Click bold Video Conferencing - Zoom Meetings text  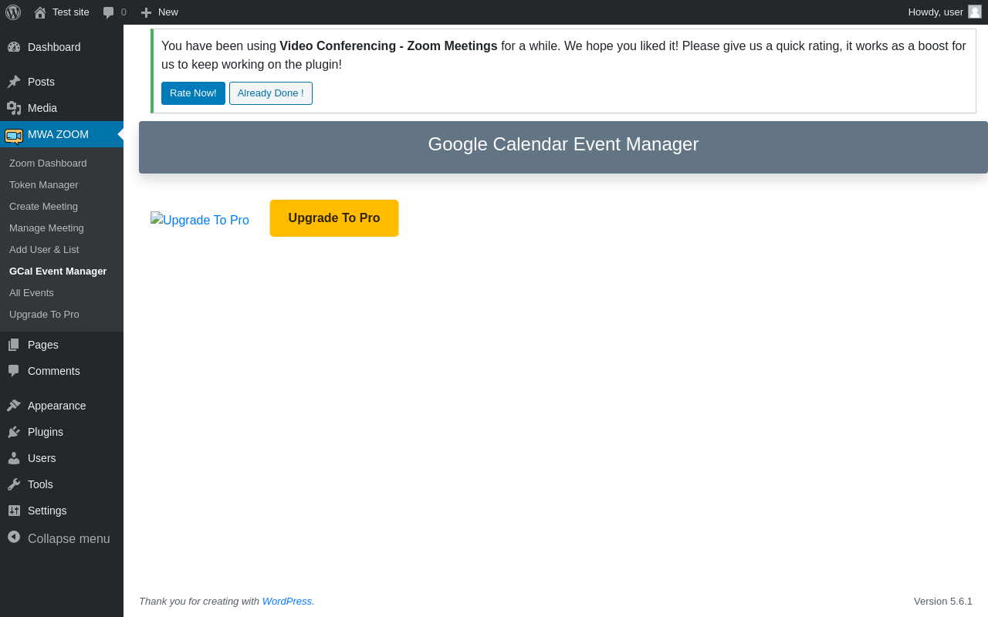point(388,46)
